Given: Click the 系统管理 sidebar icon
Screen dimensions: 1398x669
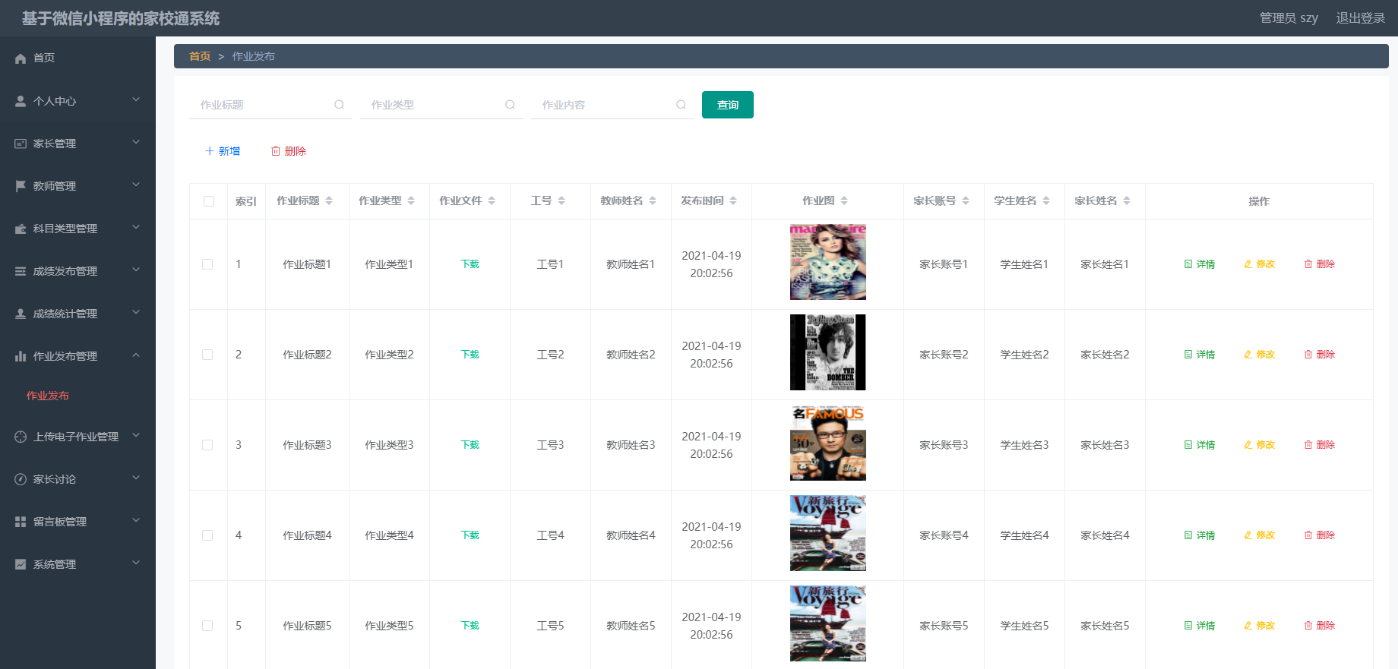Looking at the screenshot, I should pyautogui.click(x=21, y=564).
